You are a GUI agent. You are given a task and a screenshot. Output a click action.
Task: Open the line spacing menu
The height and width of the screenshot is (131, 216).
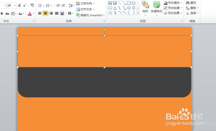pos(71,6)
